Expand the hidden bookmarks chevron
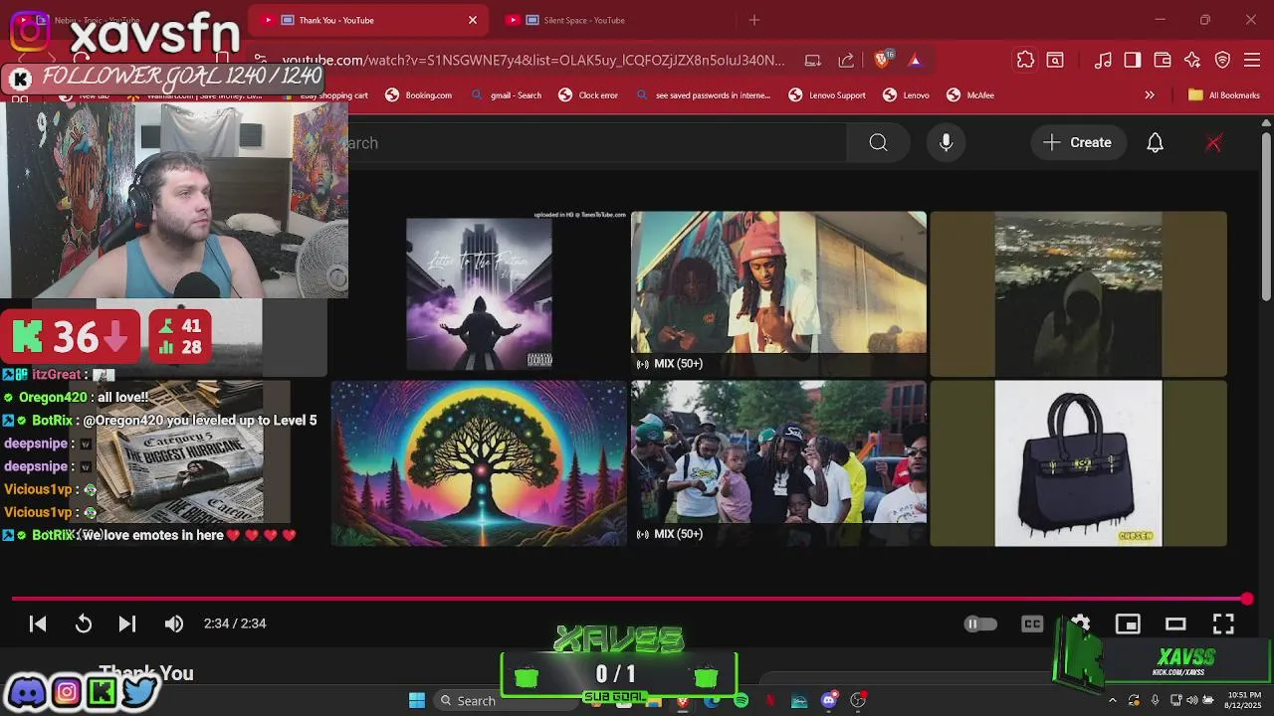 point(1150,95)
